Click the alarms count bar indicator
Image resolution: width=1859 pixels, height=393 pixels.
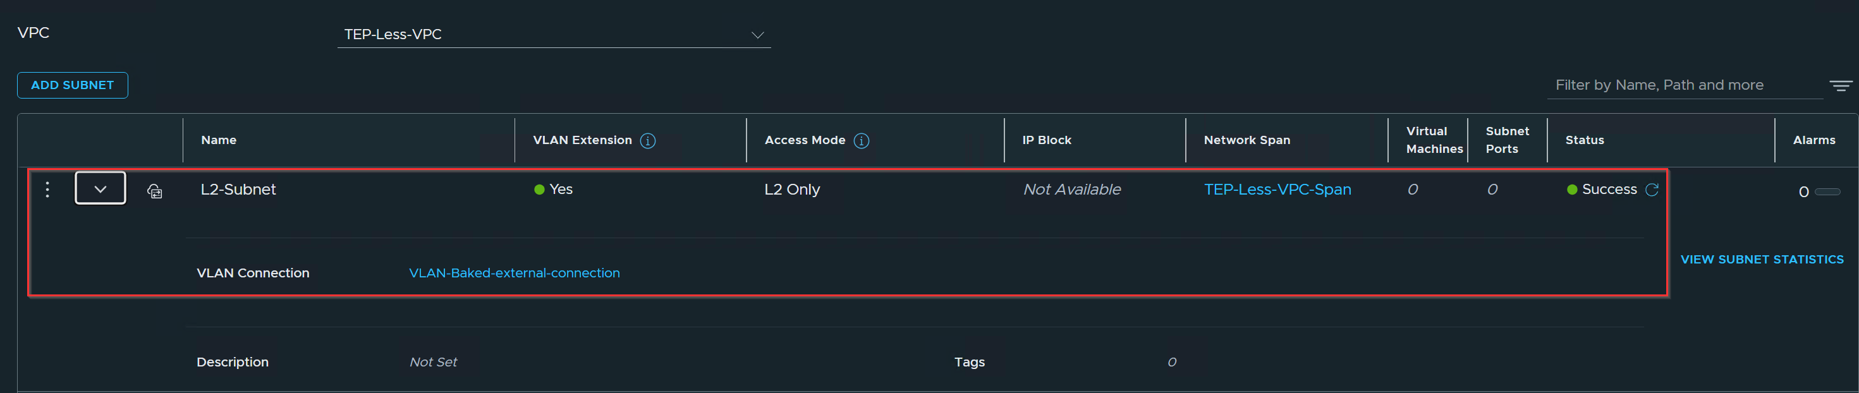[x=1828, y=192]
